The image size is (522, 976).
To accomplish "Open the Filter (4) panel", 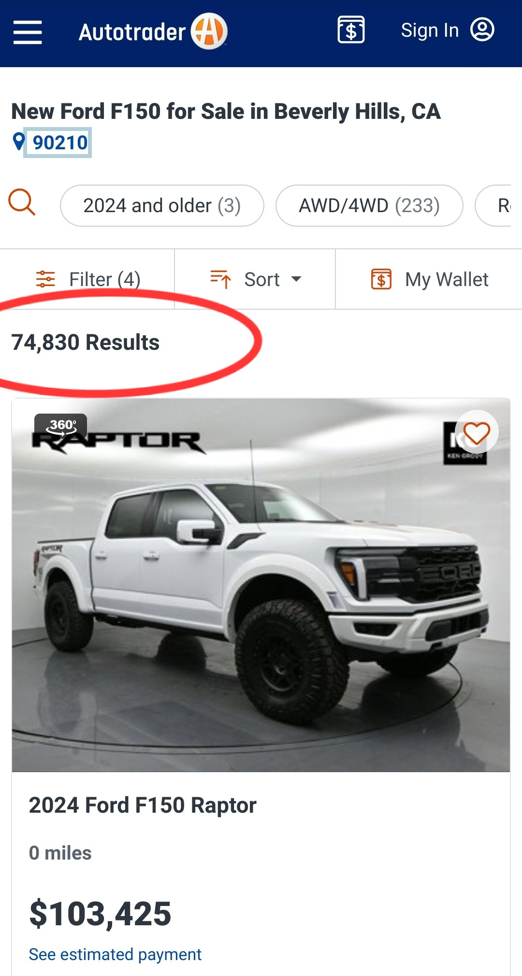I will coord(87,279).
